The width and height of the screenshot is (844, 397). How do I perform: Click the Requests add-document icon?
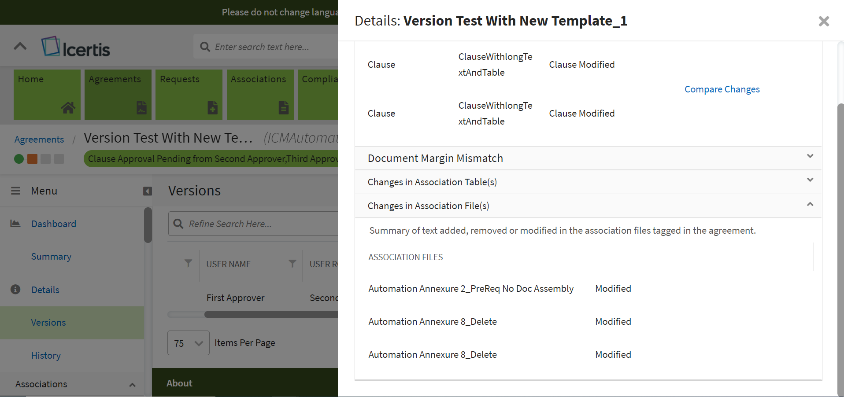212,107
